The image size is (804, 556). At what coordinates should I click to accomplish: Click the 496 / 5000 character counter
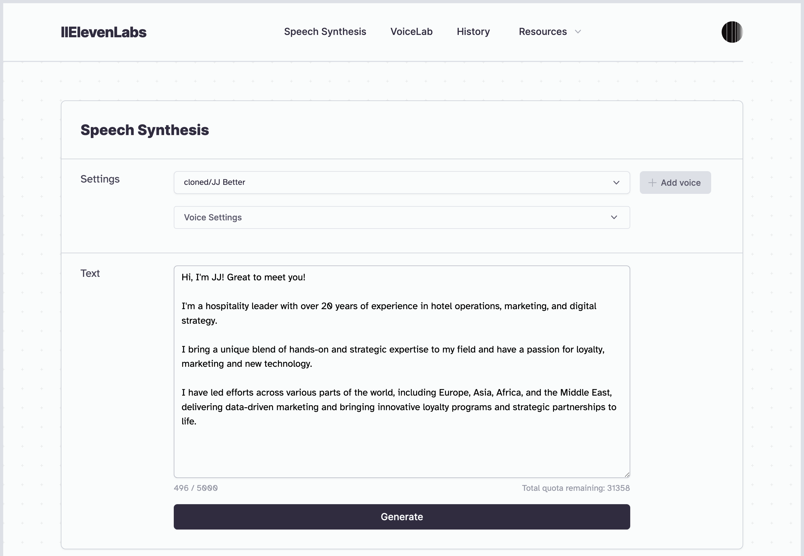pyautogui.click(x=196, y=488)
